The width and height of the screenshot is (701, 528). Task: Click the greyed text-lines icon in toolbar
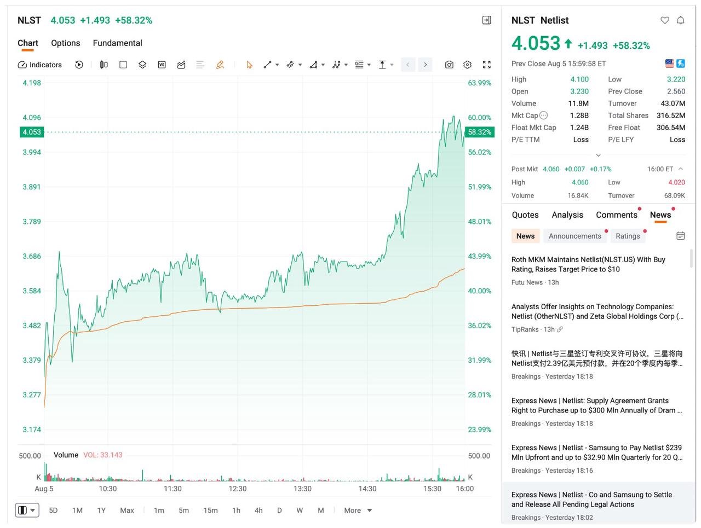tap(200, 65)
